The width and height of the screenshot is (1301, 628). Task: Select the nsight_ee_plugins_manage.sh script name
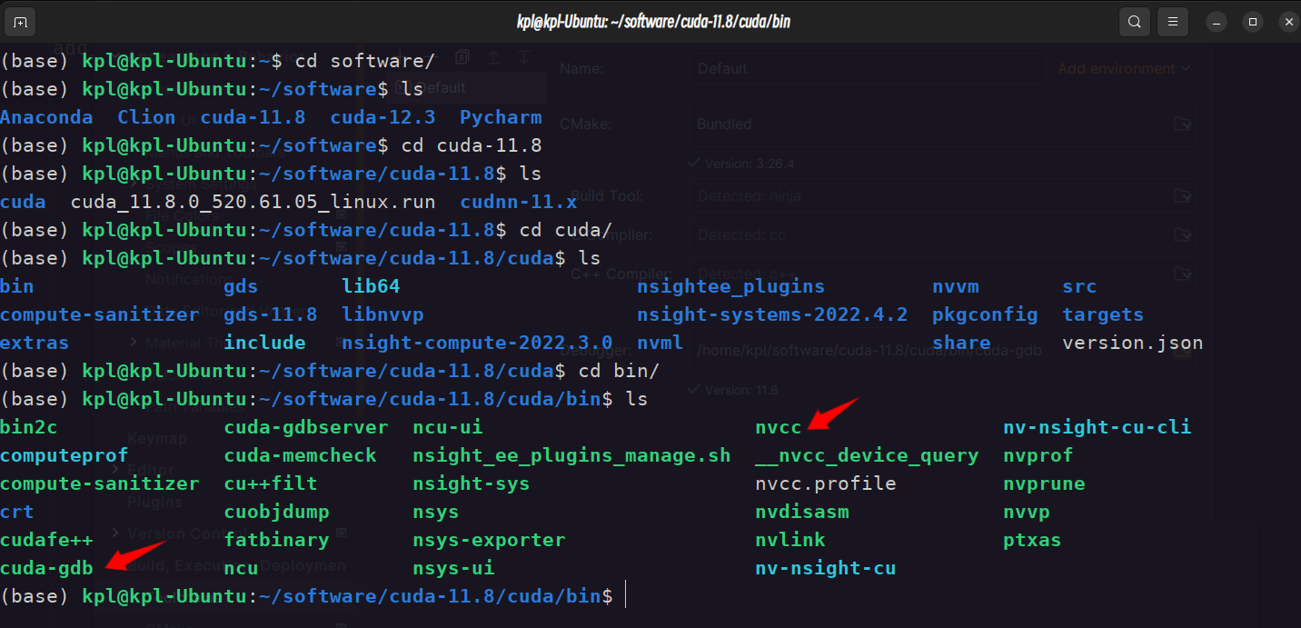click(571, 455)
